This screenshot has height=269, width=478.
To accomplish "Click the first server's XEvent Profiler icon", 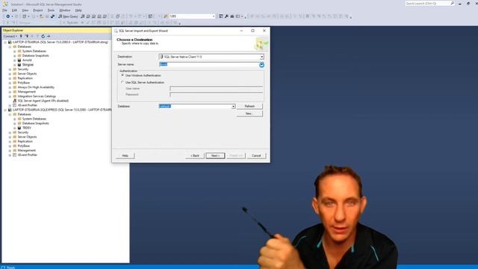I will (x=14, y=105).
